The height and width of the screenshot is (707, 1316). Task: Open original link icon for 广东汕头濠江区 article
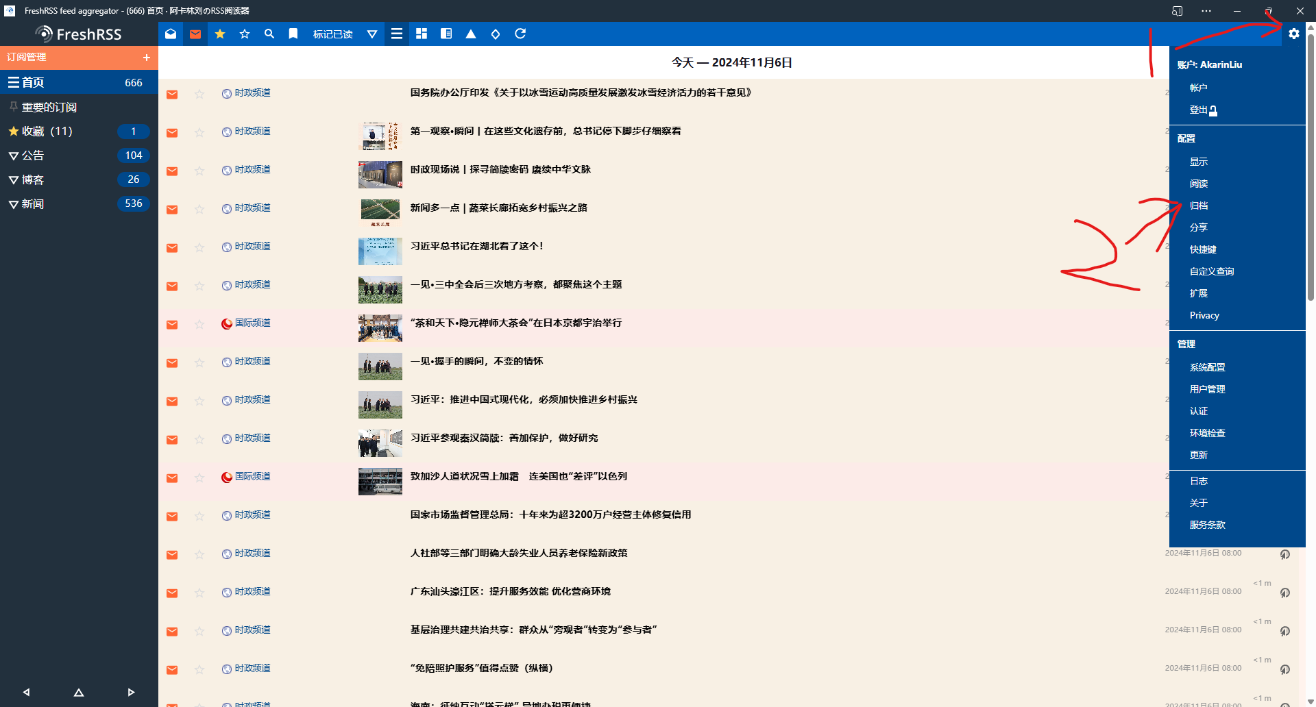pos(1285,593)
